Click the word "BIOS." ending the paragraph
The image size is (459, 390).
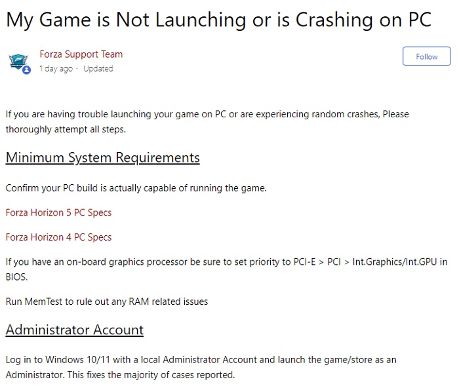point(16,277)
